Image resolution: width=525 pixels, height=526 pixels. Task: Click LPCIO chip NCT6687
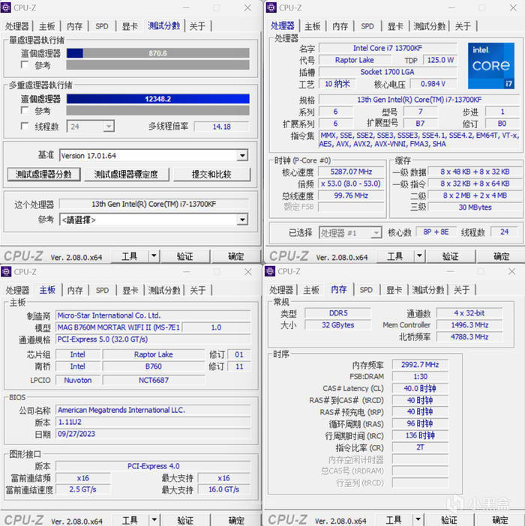(x=154, y=380)
